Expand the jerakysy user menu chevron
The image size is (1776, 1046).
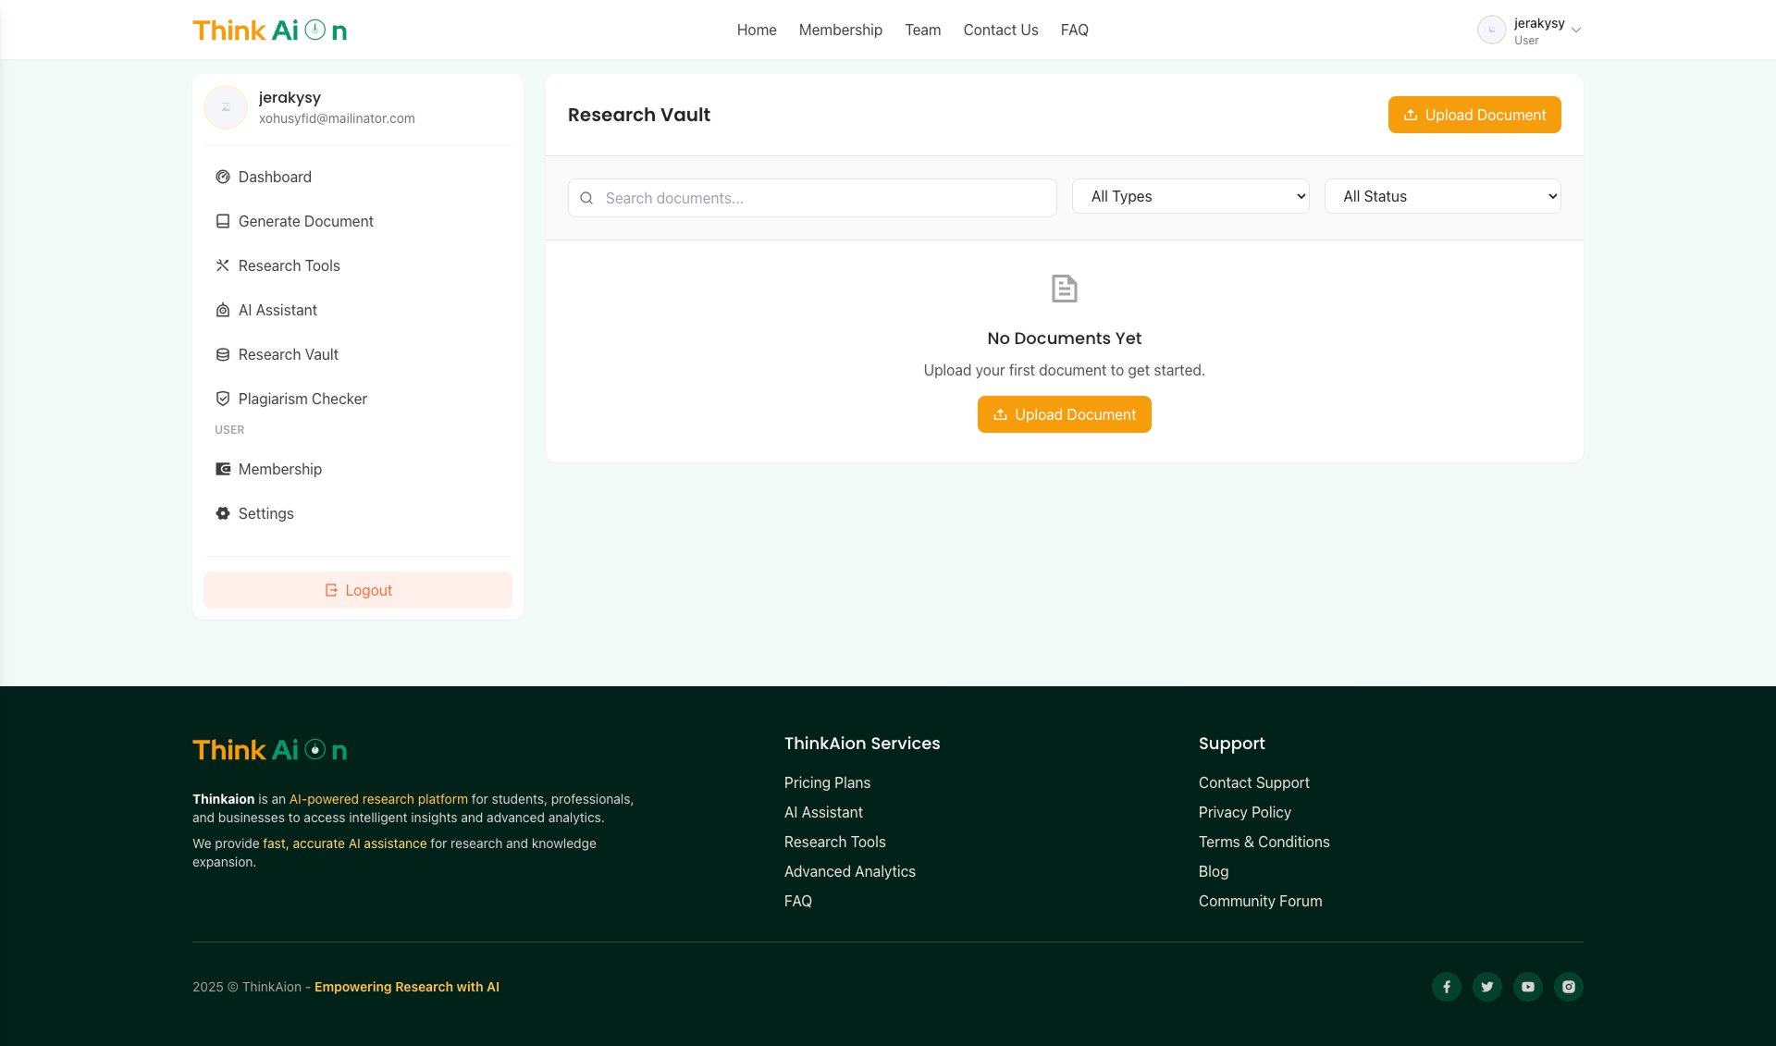click(x=1576, y=31)
